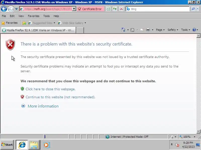Expand the zoom level dropdown arrow

click(x=194, y=137)
